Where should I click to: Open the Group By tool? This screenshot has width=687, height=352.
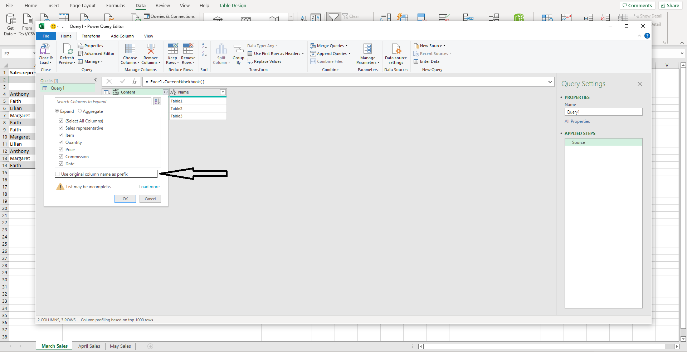point(238,53)
